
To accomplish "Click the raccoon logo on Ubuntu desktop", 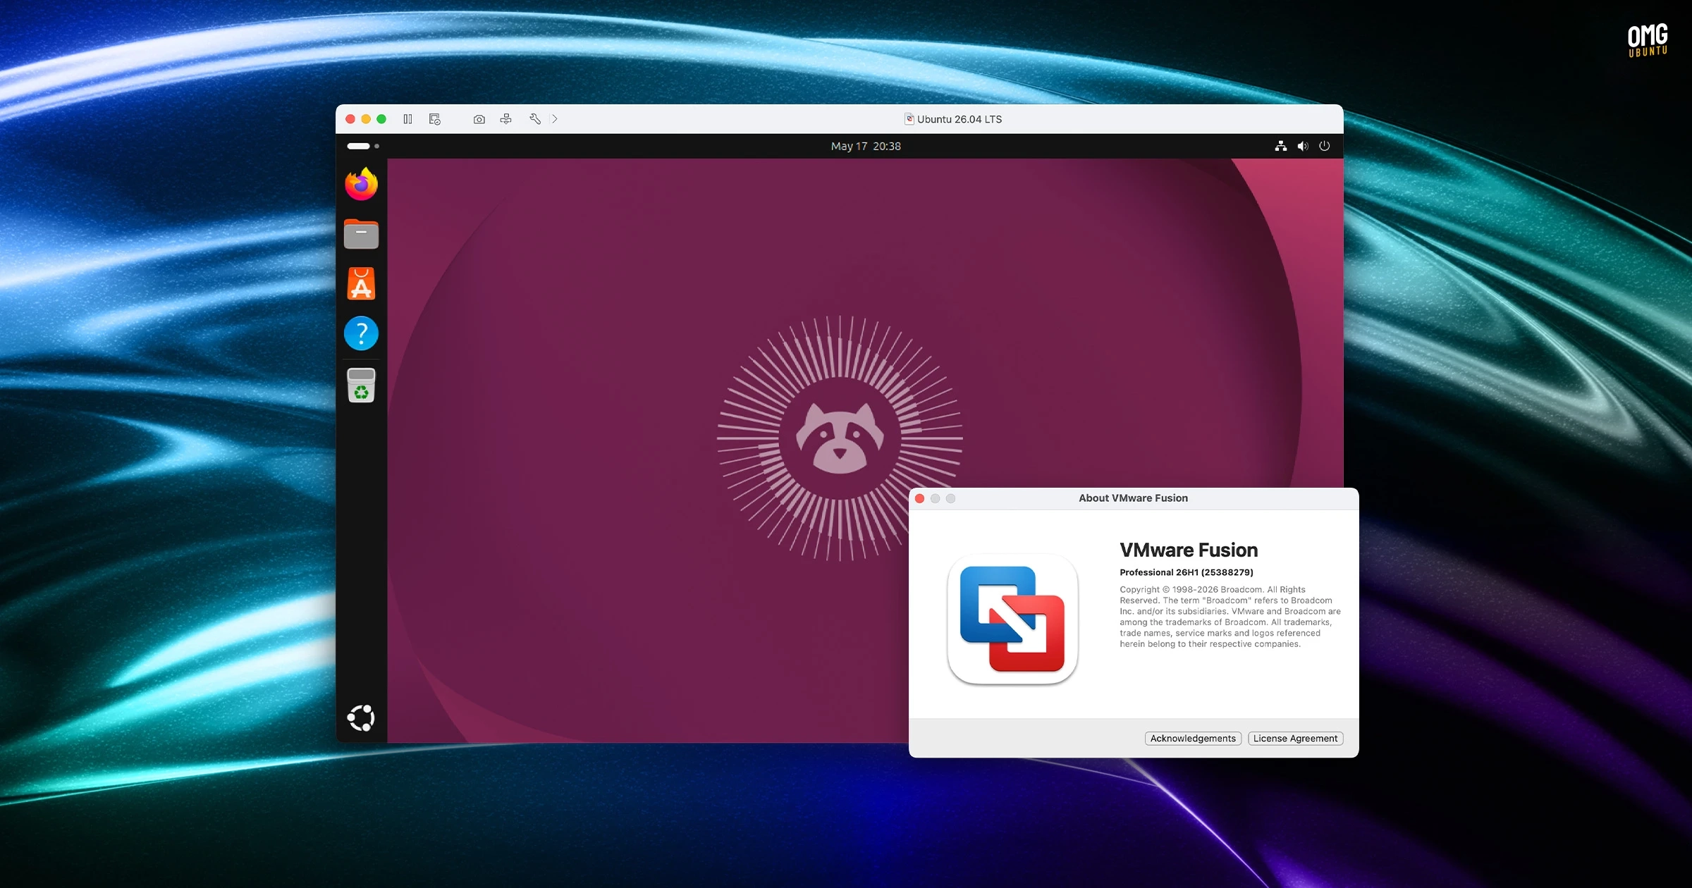I will point(840,438).
